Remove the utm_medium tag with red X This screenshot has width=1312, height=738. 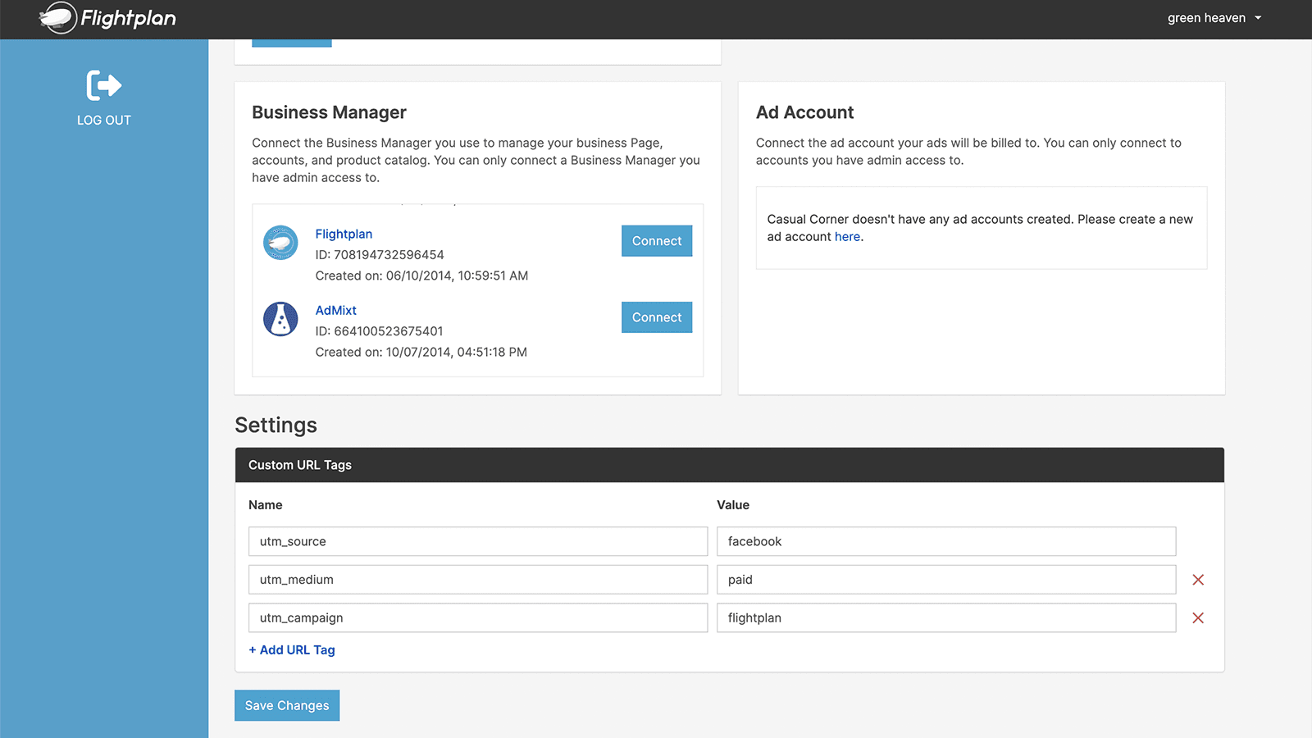pyautogui.click(x=1198, y=580)
